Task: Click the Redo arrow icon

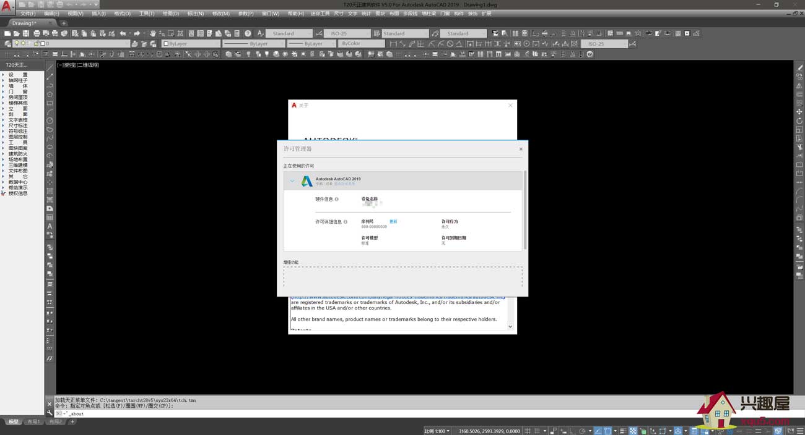Action: 137,33
